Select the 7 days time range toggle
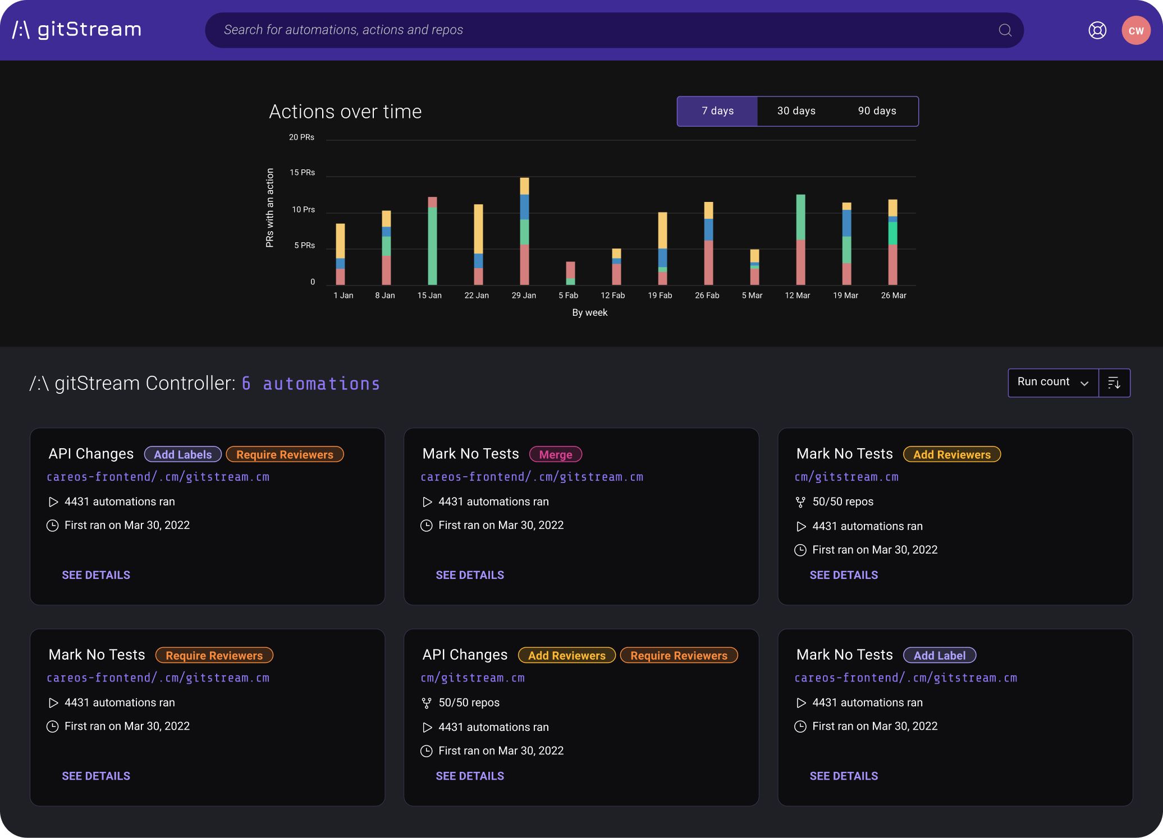This screenshot has height=838, width=1163. [717, 110]
